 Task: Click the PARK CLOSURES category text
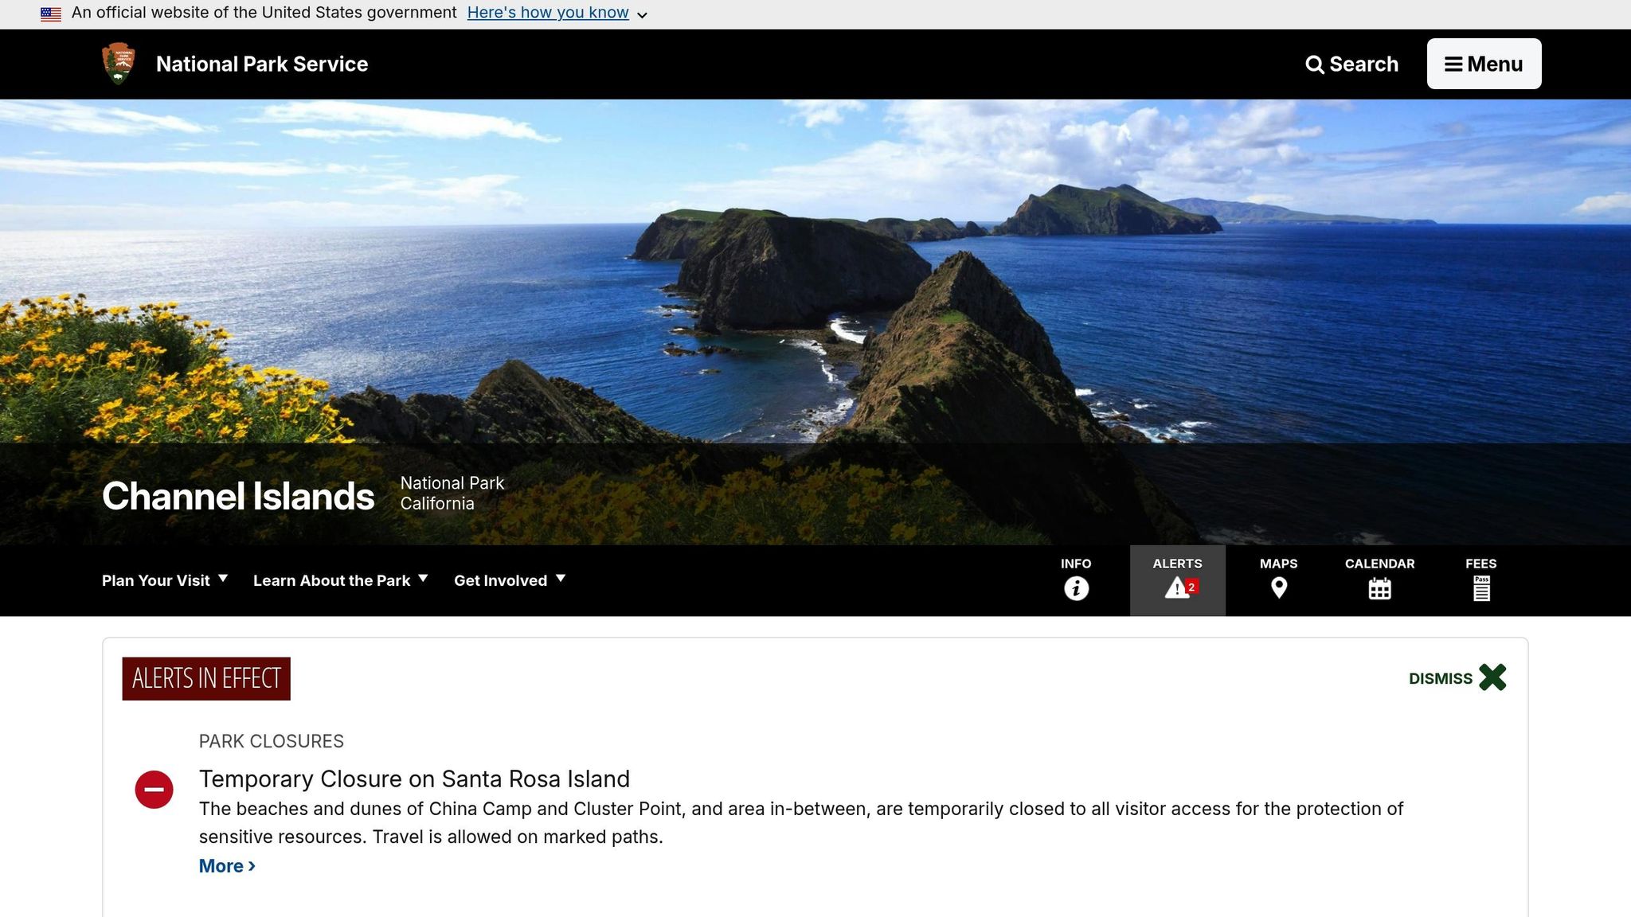pos(272,741)
